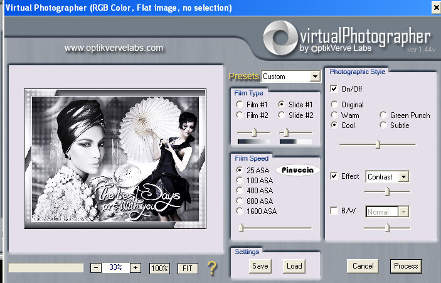This screenshot has height=283, width=441.
Task: Click the Save settings button
Action: [260, 266]
